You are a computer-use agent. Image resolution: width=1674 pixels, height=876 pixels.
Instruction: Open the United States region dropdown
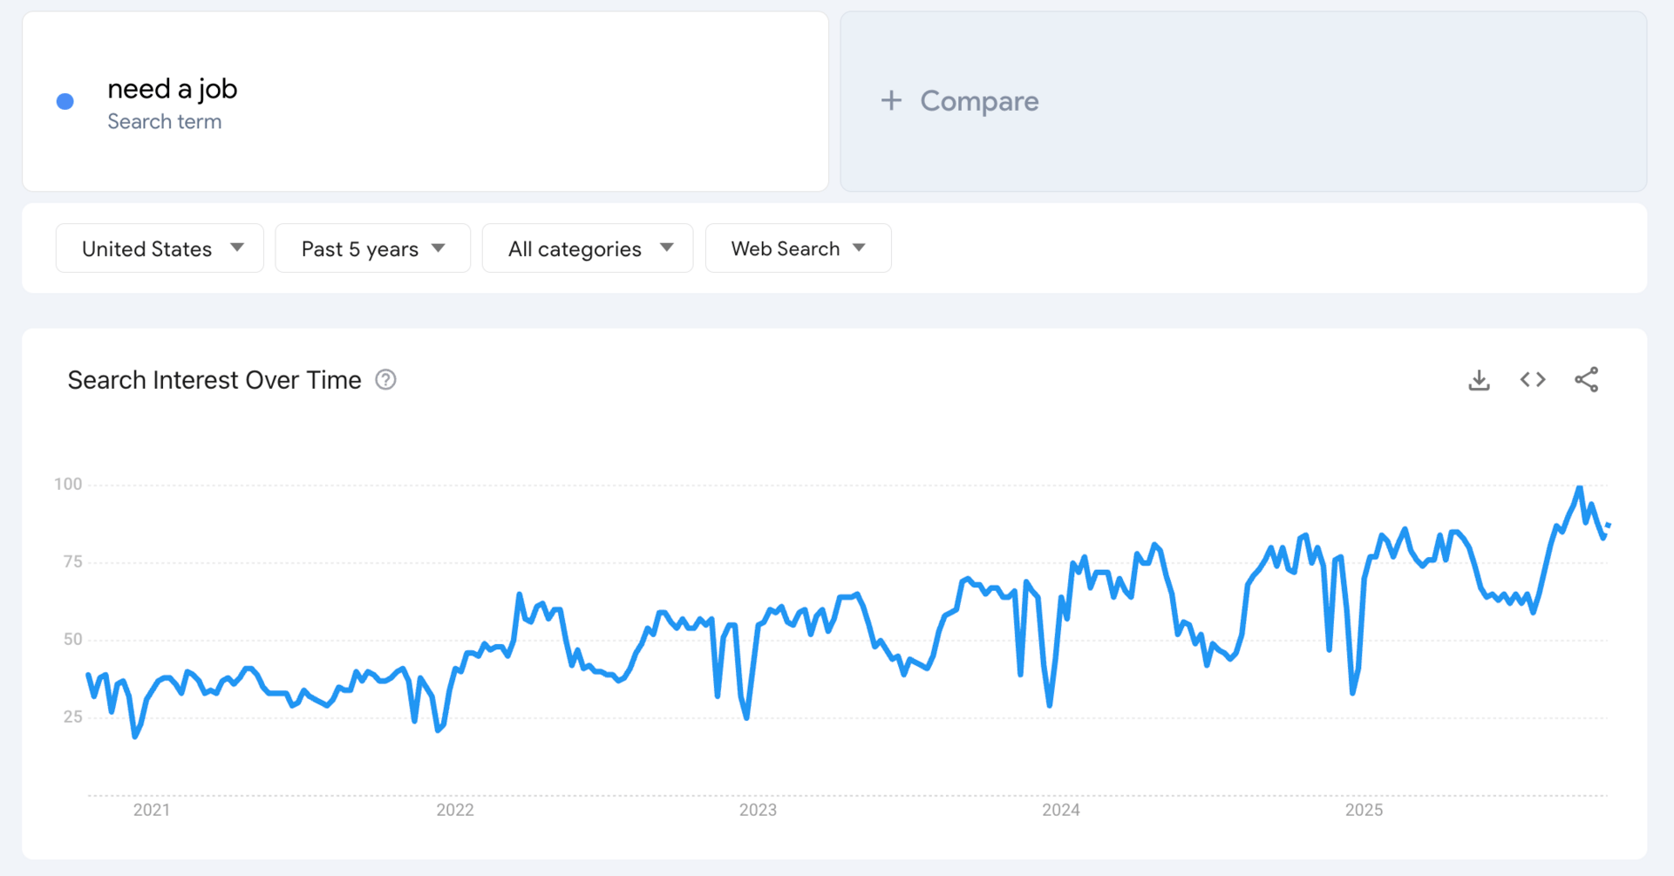pyautogui.click(x=160, y=248)
